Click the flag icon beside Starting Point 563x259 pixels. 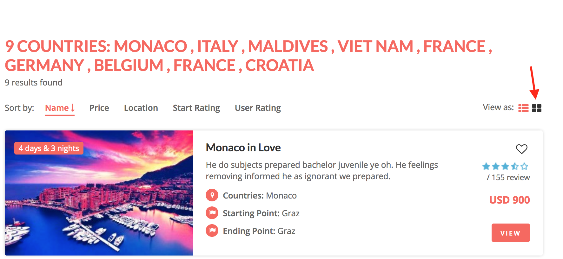[212, 213]
